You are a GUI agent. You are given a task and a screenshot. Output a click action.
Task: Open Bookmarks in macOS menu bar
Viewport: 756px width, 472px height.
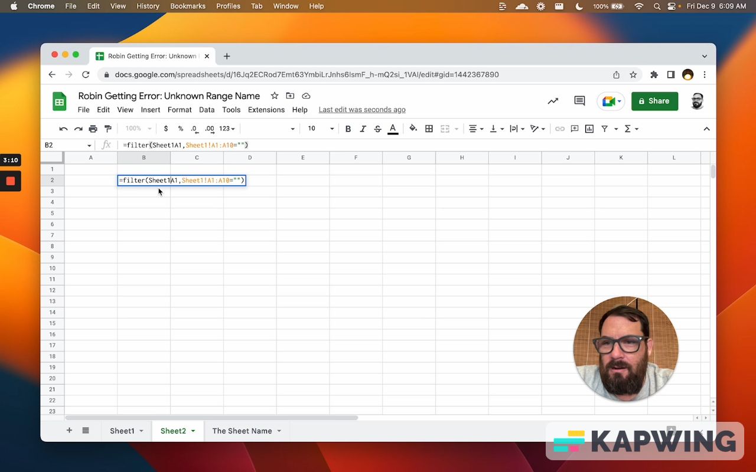point(188,6)
